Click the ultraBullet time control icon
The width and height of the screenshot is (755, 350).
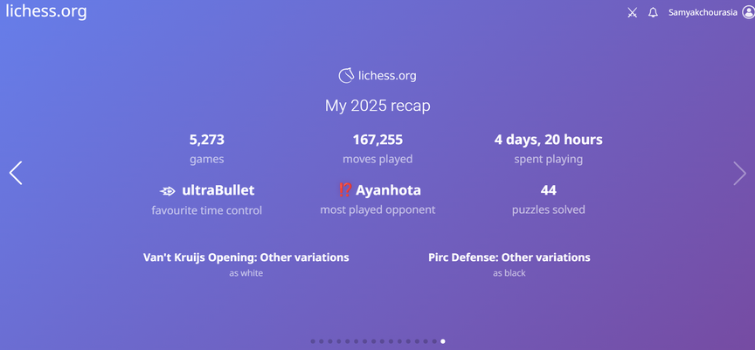tap(168, 190)
